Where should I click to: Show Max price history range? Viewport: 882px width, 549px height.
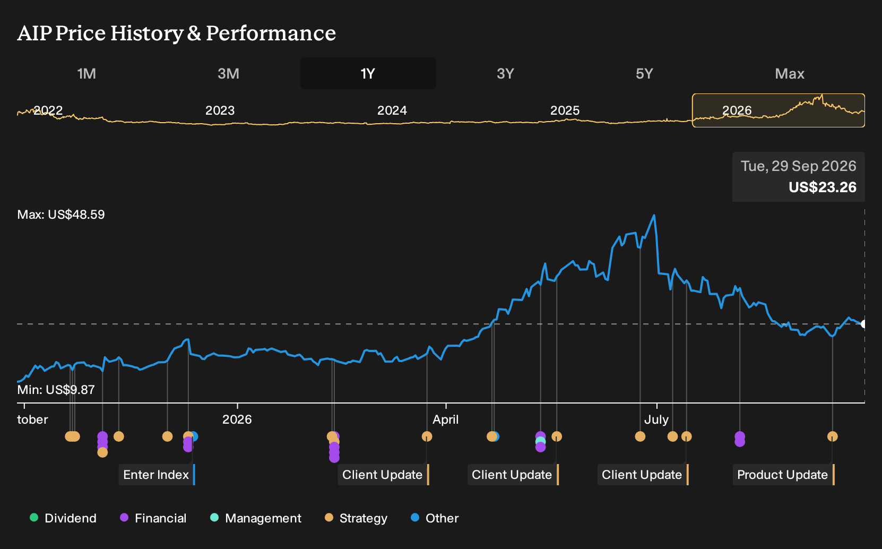click(790, 73)
